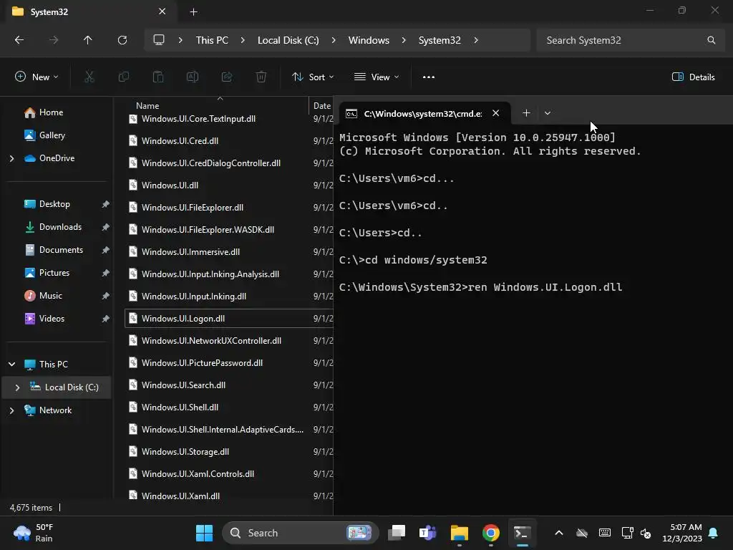
Task: Refresh the System32 folder view
Action: pyautogui.click(x=122, y=40)
